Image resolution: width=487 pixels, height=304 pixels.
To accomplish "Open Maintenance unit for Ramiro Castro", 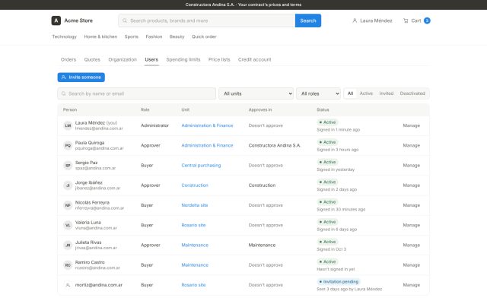I will pos(195,265).
